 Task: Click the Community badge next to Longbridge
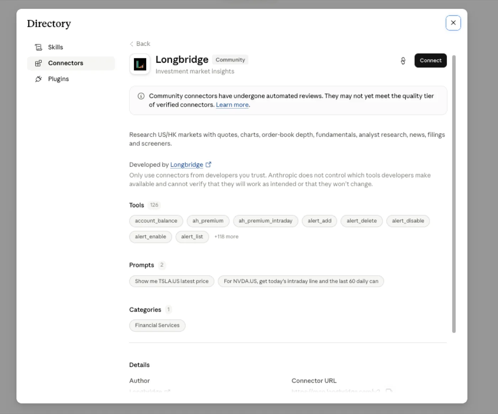coord(230,60)
